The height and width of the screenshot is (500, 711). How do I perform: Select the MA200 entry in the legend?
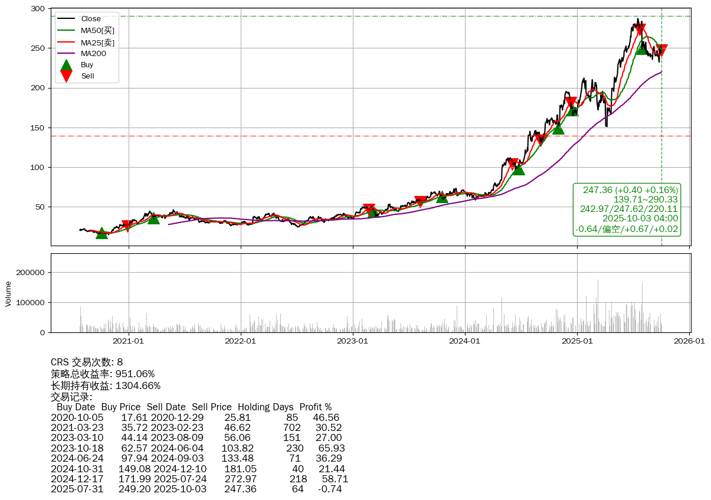93,53
